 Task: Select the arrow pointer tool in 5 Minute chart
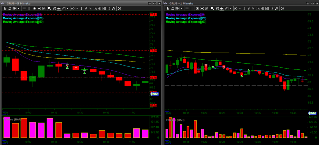[50, 9]
